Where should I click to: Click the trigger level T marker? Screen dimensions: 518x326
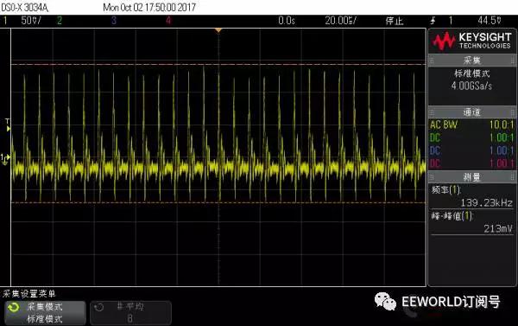click(8, 125)
